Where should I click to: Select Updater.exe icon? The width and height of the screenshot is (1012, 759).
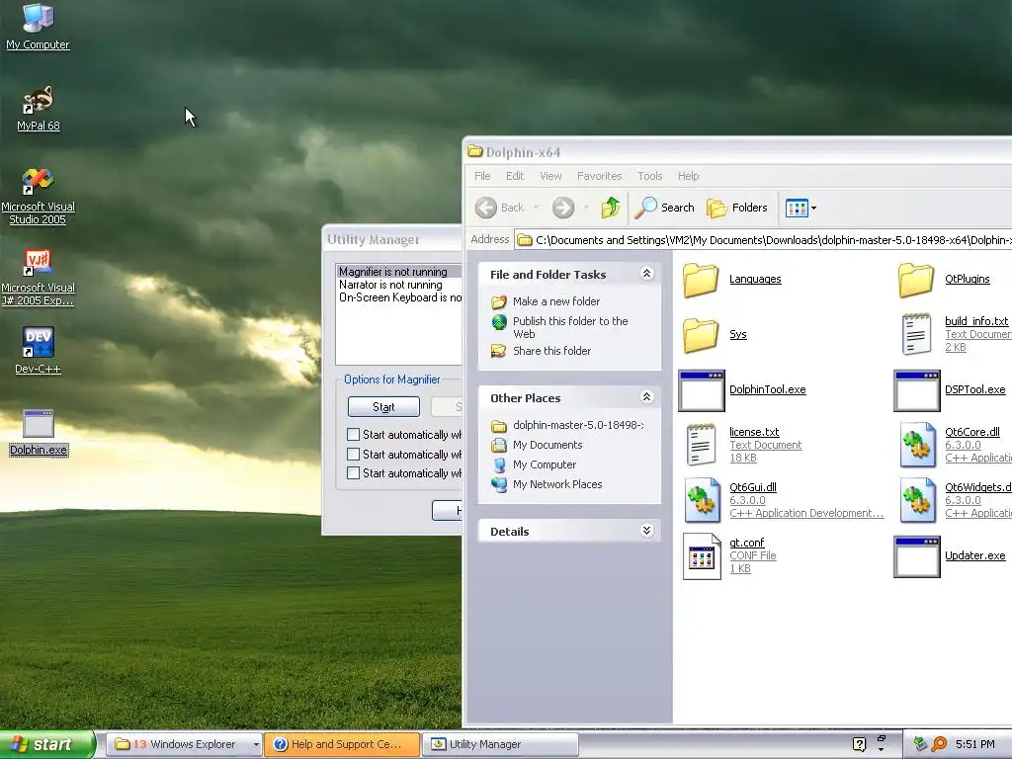tap(917, 556)
